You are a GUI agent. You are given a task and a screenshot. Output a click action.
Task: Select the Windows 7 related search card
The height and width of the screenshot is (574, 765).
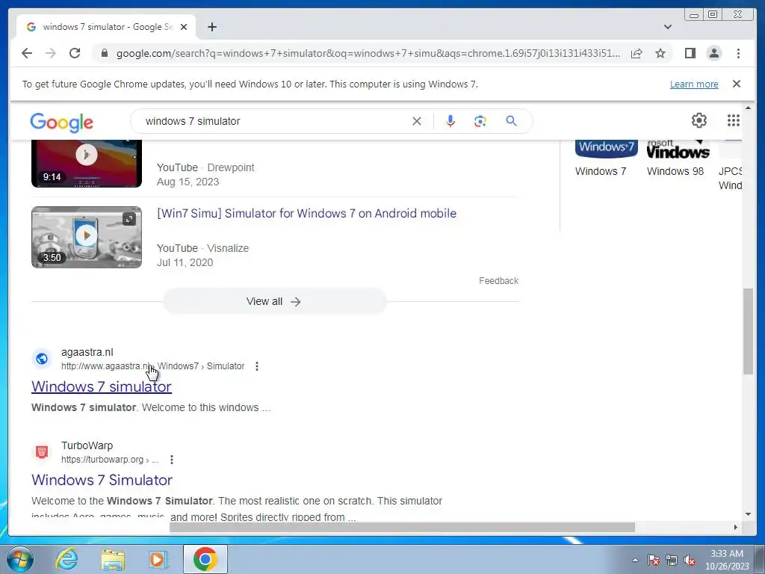(606, 158)
